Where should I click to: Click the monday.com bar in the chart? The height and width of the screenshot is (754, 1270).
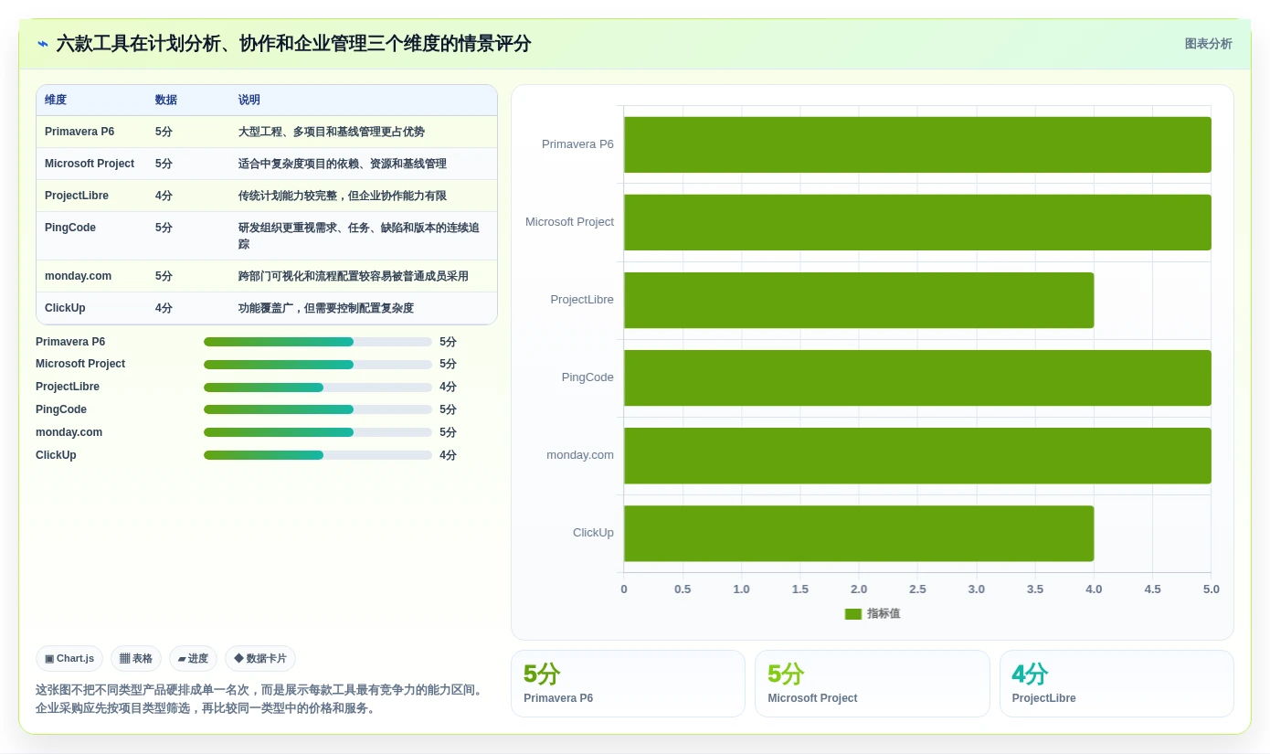[x=917, y=455]
